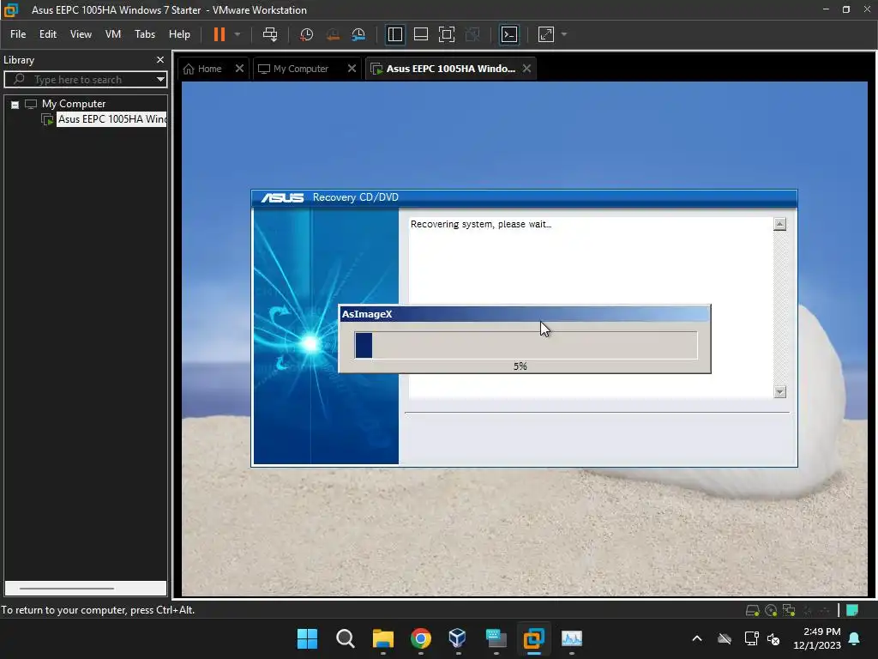
Task: Open the VM menu
Action: click(x=113, y=34)
